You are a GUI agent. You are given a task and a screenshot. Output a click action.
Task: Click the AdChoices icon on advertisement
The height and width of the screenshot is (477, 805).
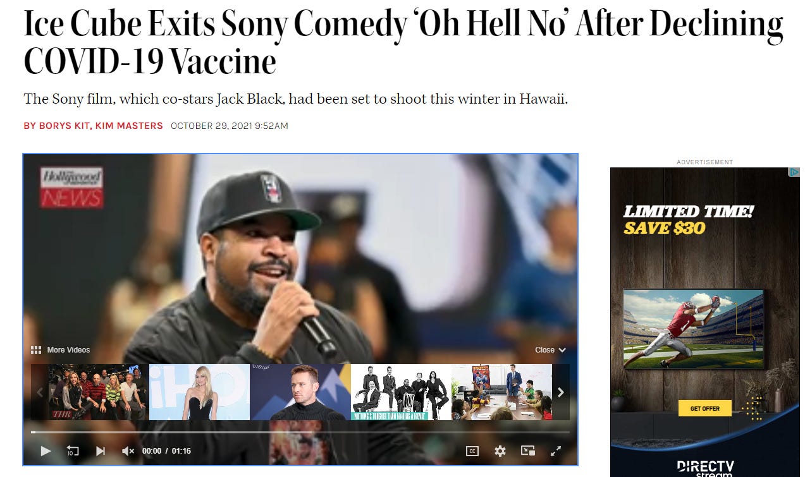[794, 172]
